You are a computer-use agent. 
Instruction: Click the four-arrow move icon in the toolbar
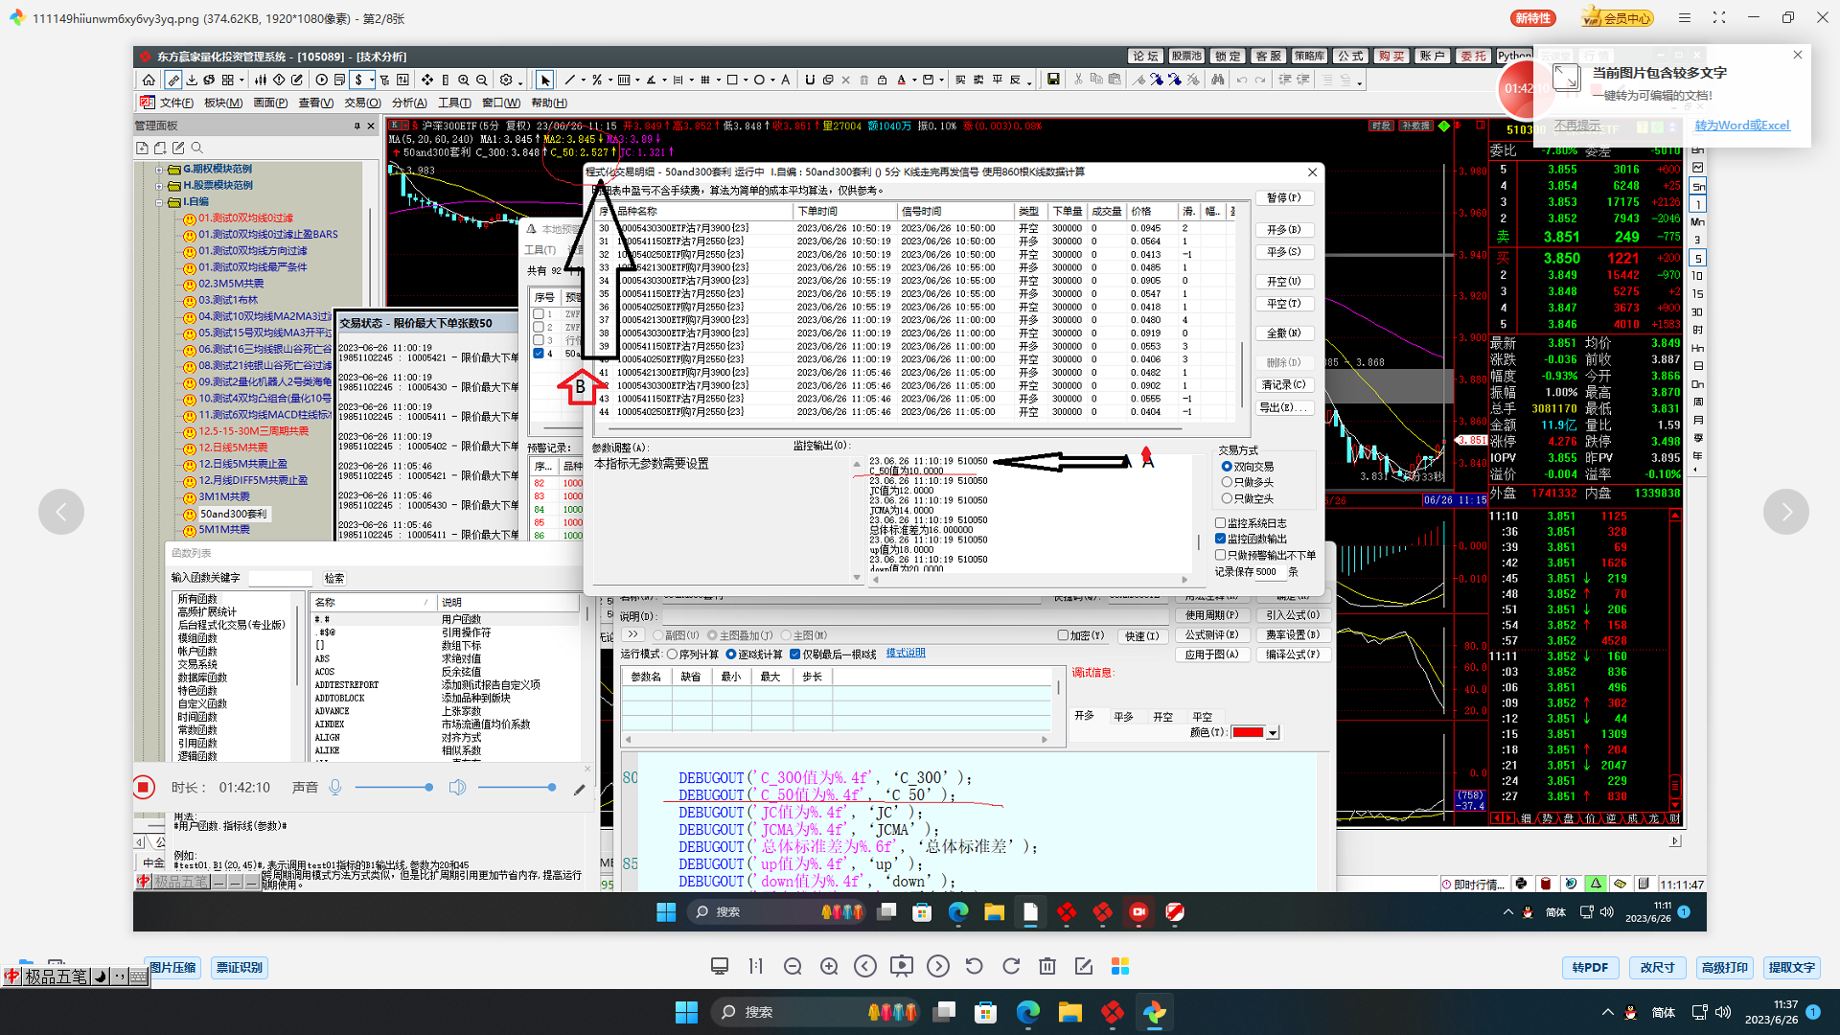point(427,80)
